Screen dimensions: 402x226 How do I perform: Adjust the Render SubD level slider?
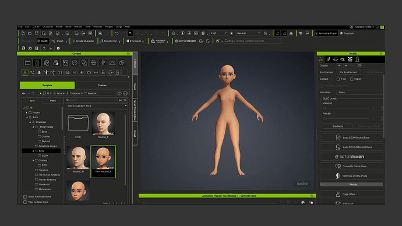(347, 118)
